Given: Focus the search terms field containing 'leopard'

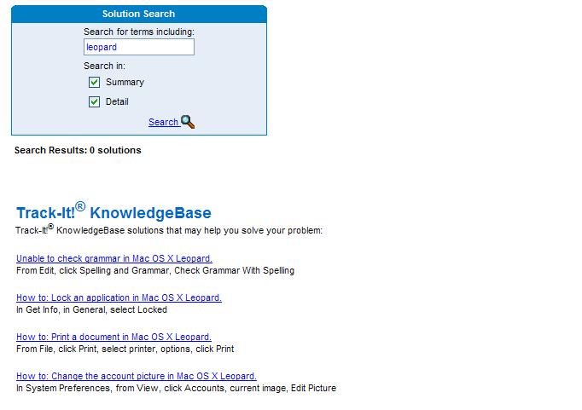Looking at the screenshot, I should [138, 48].
